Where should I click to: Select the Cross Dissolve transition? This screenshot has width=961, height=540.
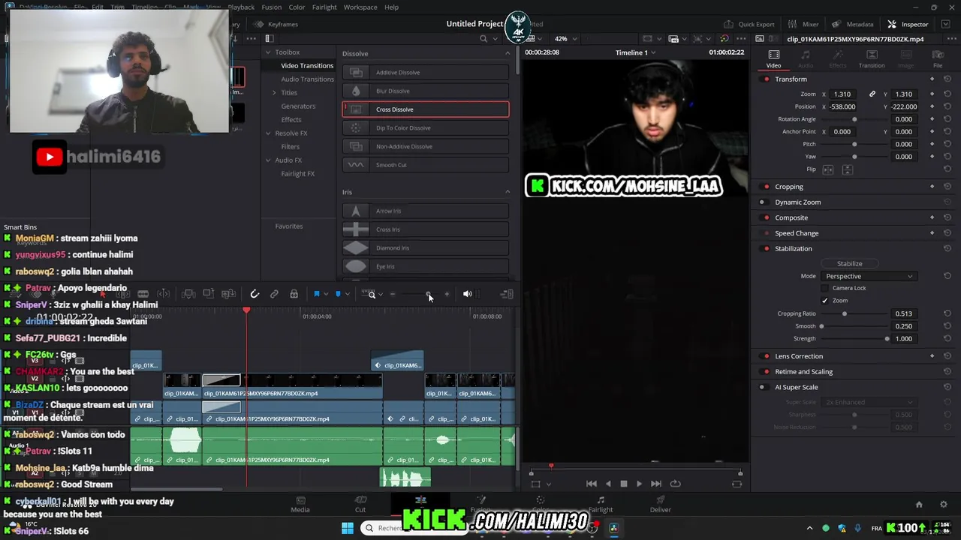coord(426,109)
